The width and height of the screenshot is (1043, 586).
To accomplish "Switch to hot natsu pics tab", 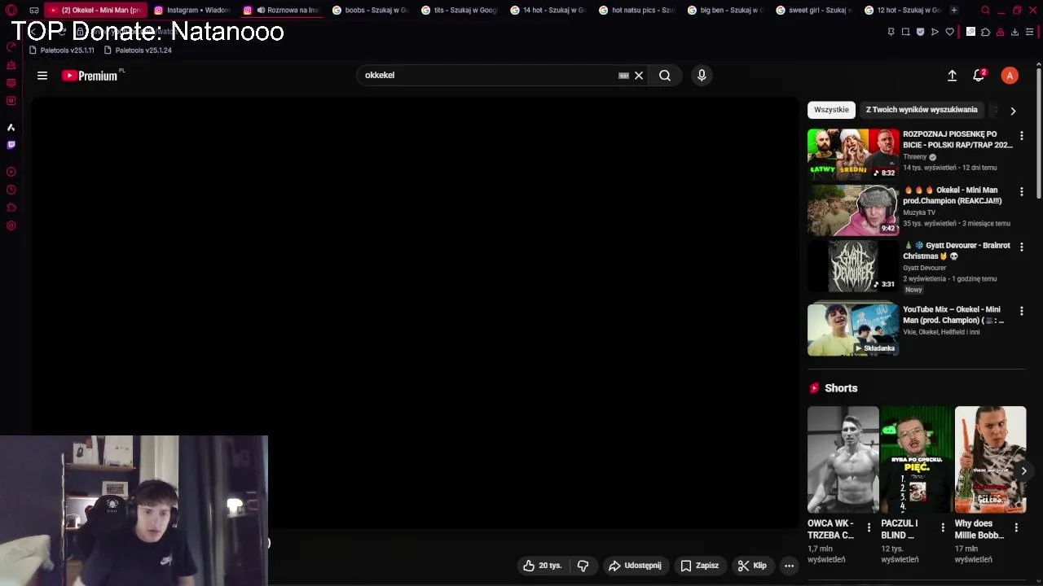I will click(636, 10).
